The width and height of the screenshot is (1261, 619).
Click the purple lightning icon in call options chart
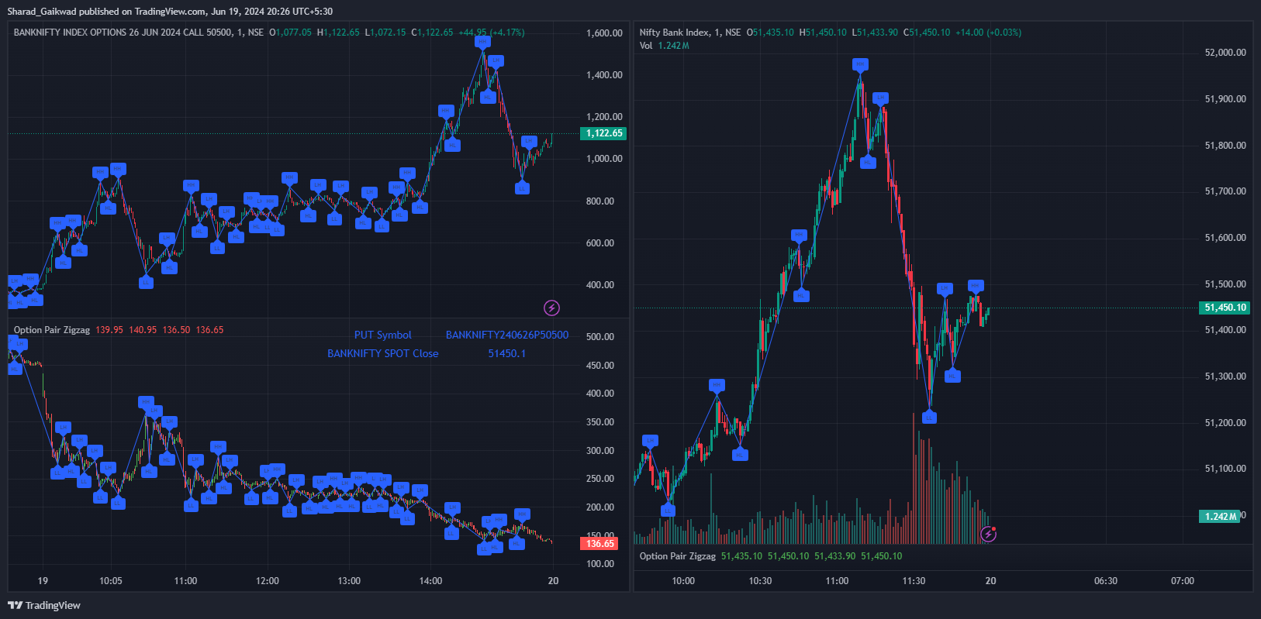551,308
